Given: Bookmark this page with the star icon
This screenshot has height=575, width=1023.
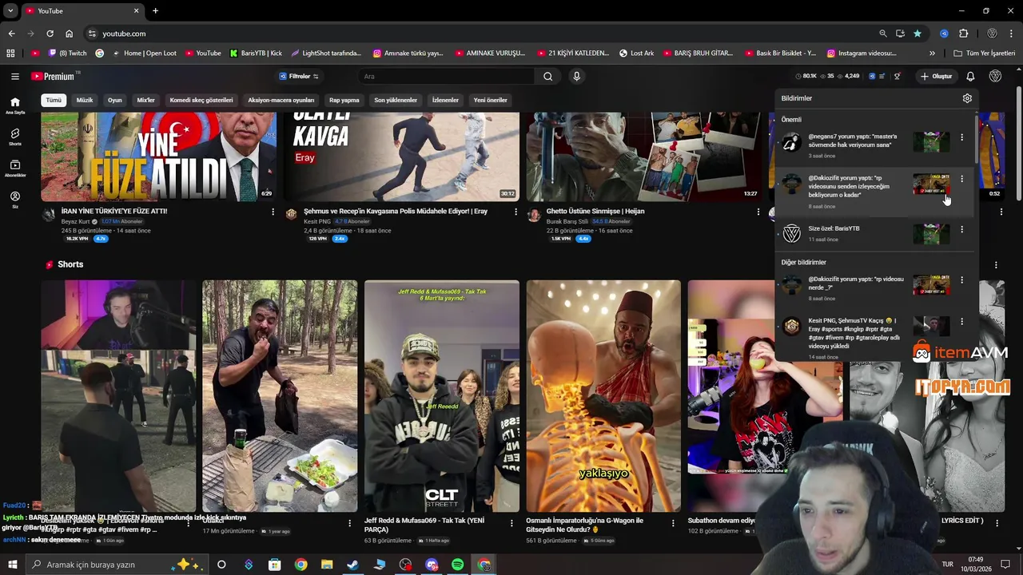Looking at the screenshot, I should (918, 34).
